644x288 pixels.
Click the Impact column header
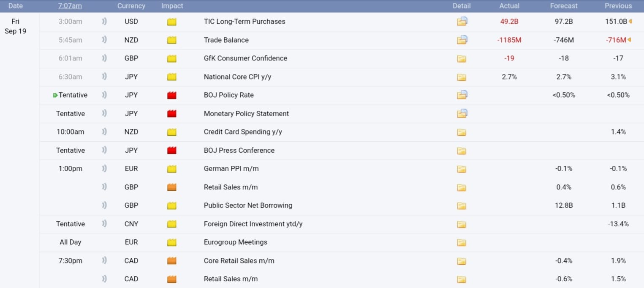(x=172, y=6)
